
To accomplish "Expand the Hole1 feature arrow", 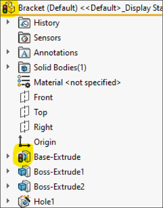I will pos(8,201).
